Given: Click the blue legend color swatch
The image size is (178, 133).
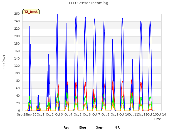Looking at the screenshot, I should (75, 128).
